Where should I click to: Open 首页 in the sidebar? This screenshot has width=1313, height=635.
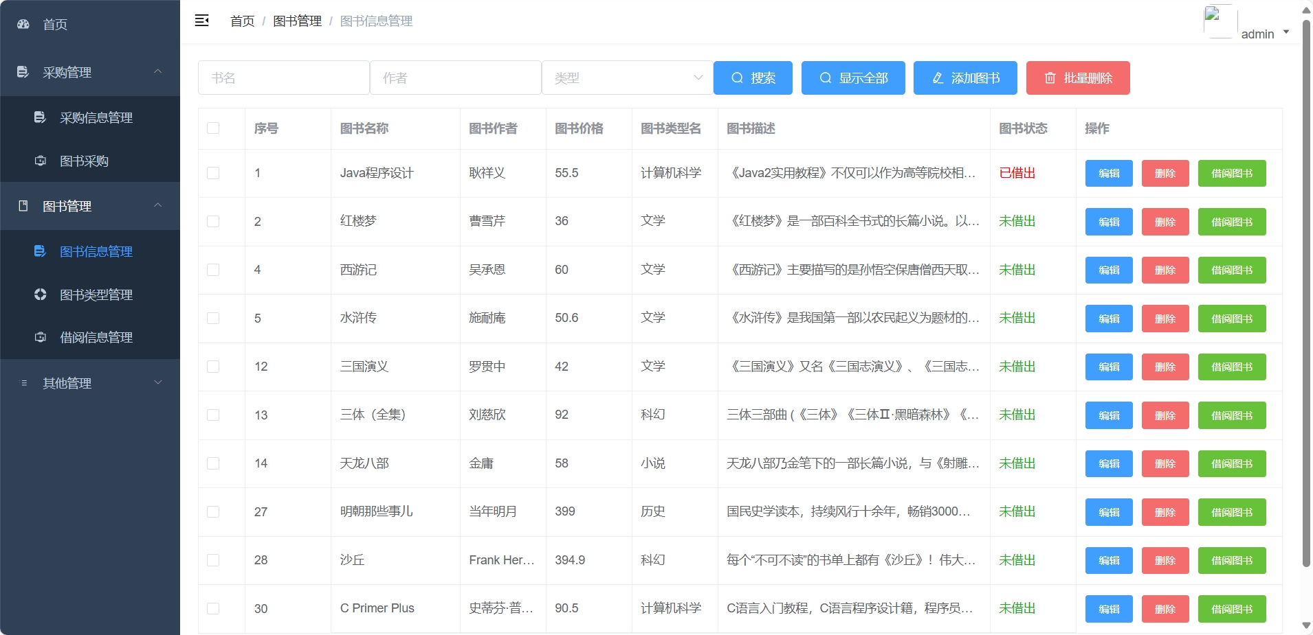pos(90,24)
